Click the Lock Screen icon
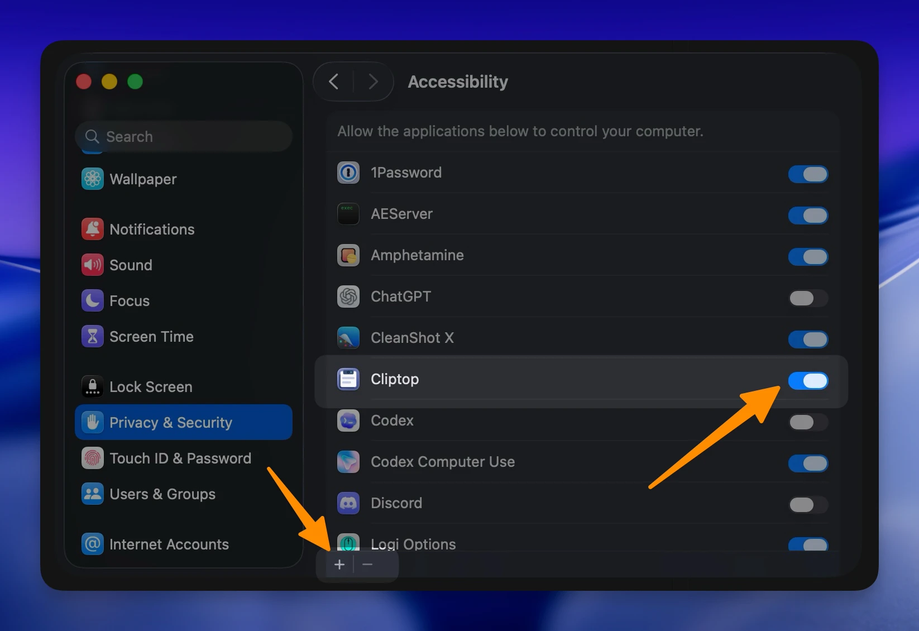 click(x=93, y=386)
